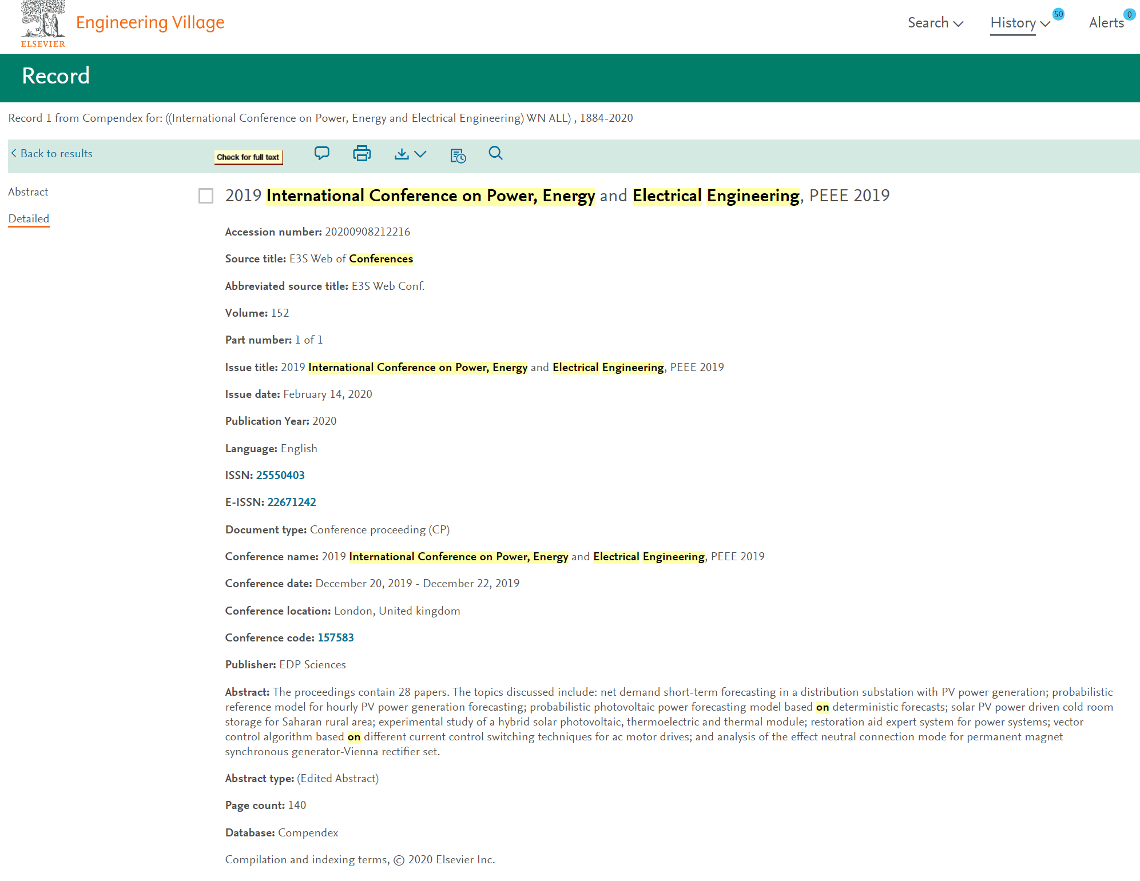Open the Alerts menu item
The height and width of the screenshot is (881, 1140).
point(1106,23)
